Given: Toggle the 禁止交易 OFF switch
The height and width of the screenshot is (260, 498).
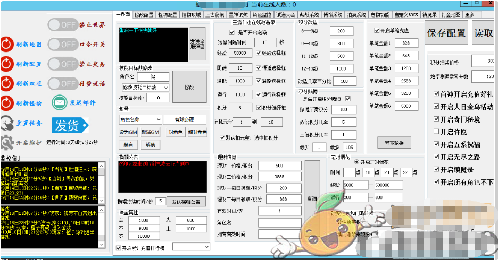Looking at the screenshot, I should tap(62, 64).
